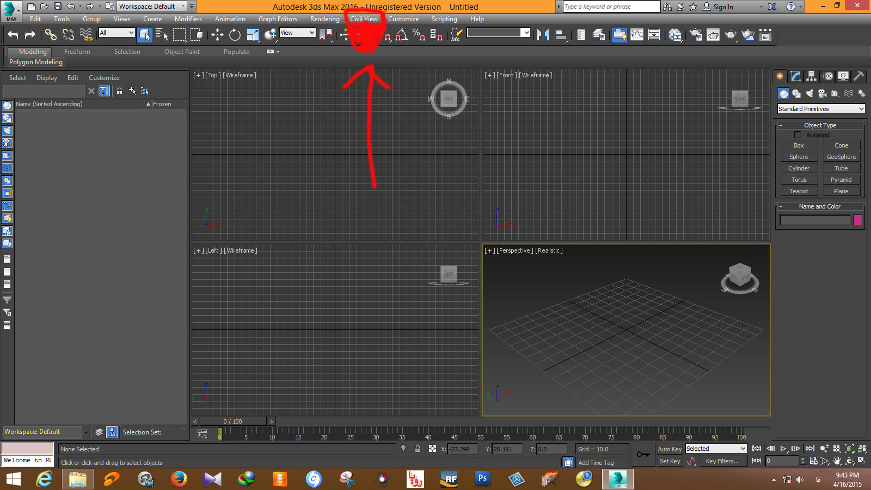Activate Select and Scale tool
This screenshot has height=490, width=871.
(253, 35)
